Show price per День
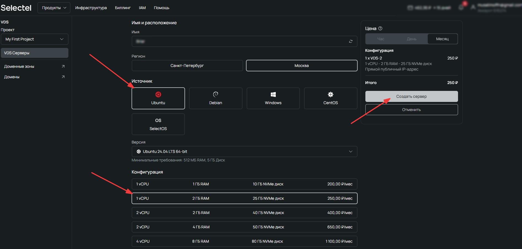Viewport: 522px width, 249px height. click(x=412, y=39)
